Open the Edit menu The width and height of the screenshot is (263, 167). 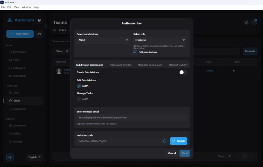[x=10, y=7]
